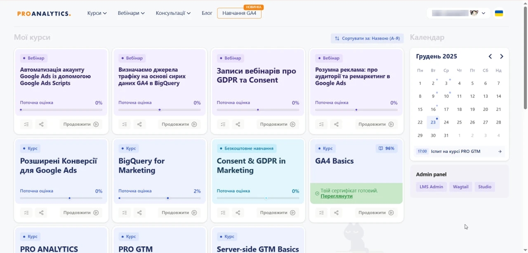This screenshot has width=528, height=253.
Task: Click the Навчання GA4 button
Action: 239,13
